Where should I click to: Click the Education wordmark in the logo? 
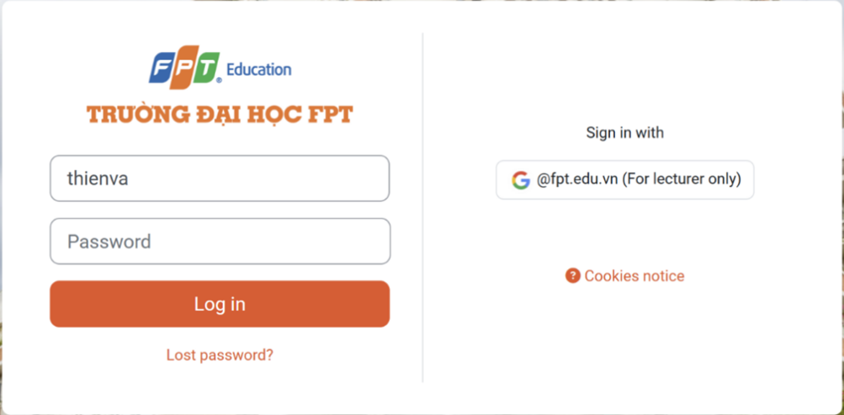tap(258, 70)
